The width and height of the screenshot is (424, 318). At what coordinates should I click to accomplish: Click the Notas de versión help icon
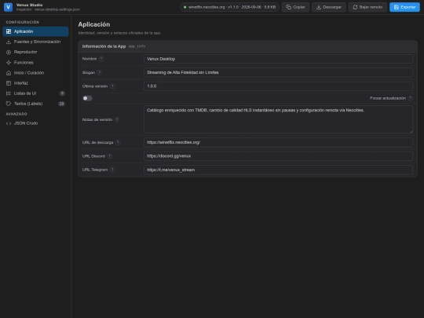pyautogui.click(x=117, y=119)
